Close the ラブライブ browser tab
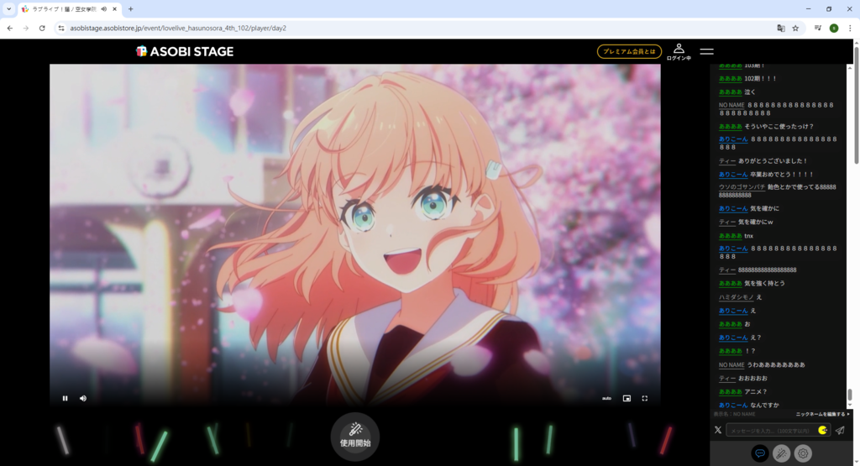860x466 pixels. coord(114,8)
